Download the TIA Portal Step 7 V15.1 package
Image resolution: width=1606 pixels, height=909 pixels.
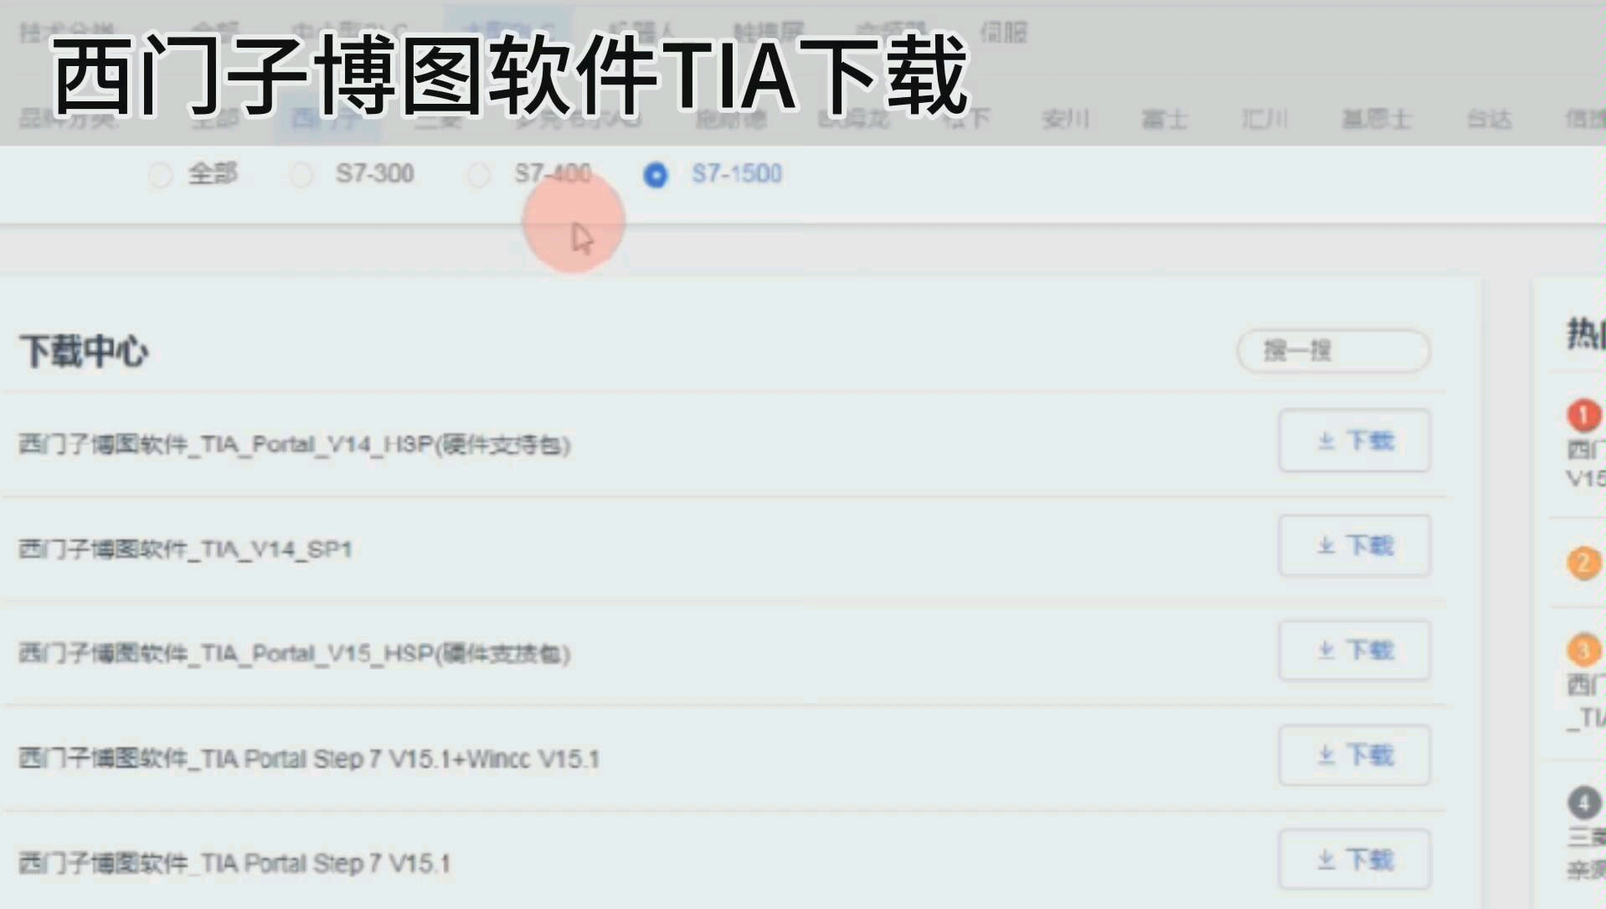[x=1354, y=860]
